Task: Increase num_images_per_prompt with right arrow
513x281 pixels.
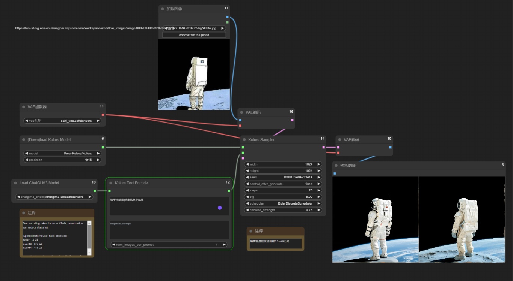Action: pyautogui.click(x=224, y=245)
